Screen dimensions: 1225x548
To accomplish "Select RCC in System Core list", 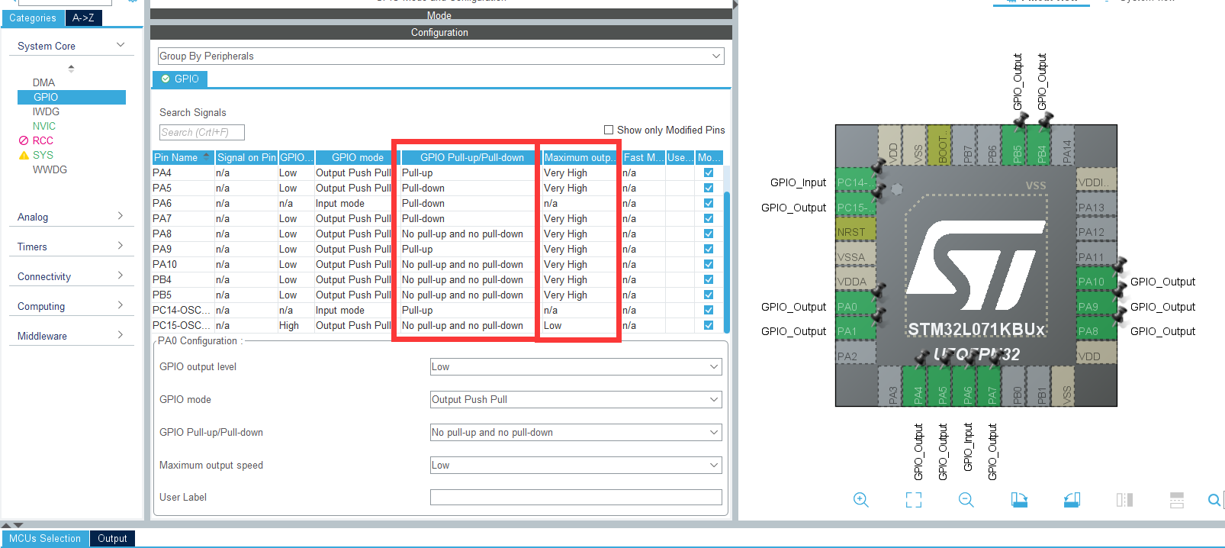I will pyautogui.click(x=43, y=140).
